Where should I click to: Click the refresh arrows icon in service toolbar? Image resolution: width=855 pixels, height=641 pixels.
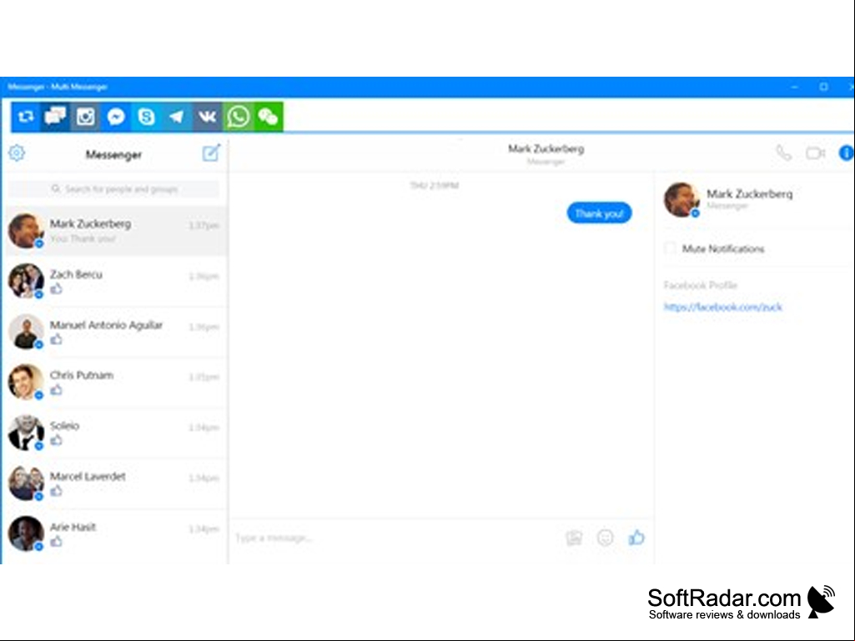26,117
